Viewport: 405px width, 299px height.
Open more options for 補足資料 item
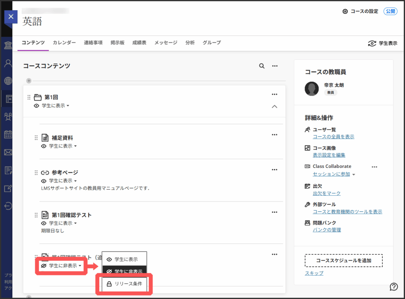(274, 135)
